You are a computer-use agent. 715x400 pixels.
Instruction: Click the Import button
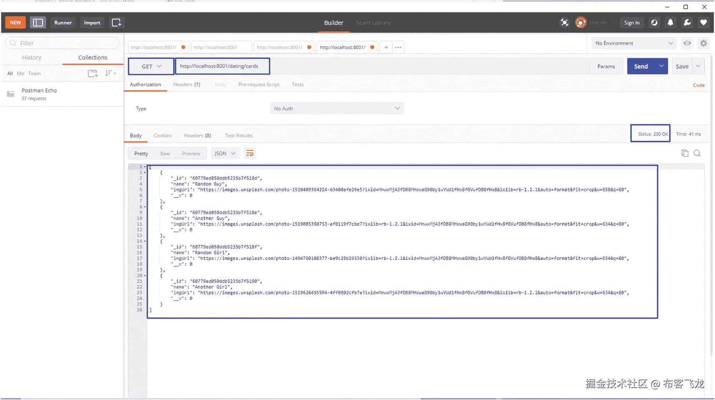pyautogui.click(x=92, y=22)
